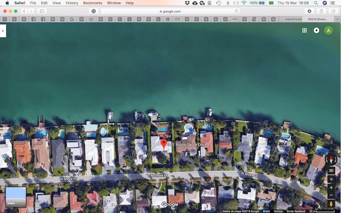
Task: Open the Google apps grid
Action: coord(304,30)
